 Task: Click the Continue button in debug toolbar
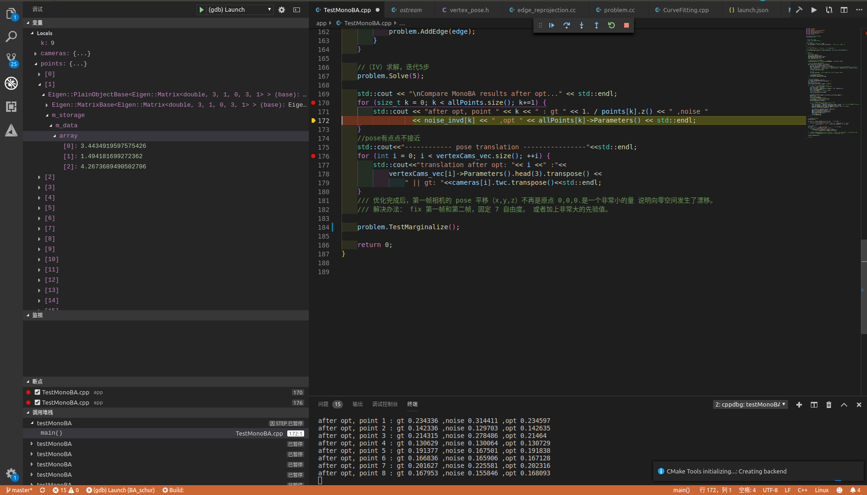pyautogui.click(x=552, y=25)
